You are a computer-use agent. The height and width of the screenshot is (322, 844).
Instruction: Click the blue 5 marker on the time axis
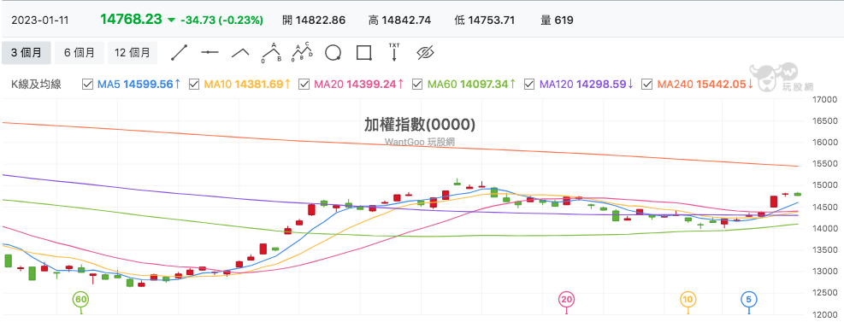[x=749, y=300]
